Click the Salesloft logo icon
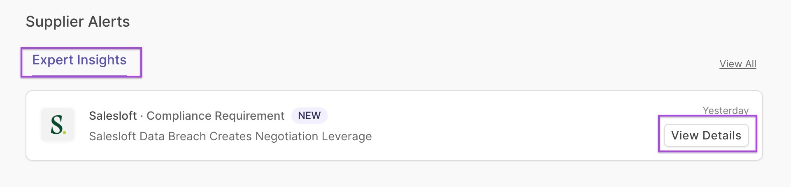The height and width of the screenshot is (187, 791). tap(58, 125)
